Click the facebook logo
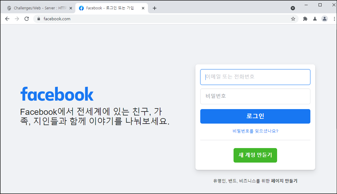Screen dimensions: 337x194 pos(57,94)
